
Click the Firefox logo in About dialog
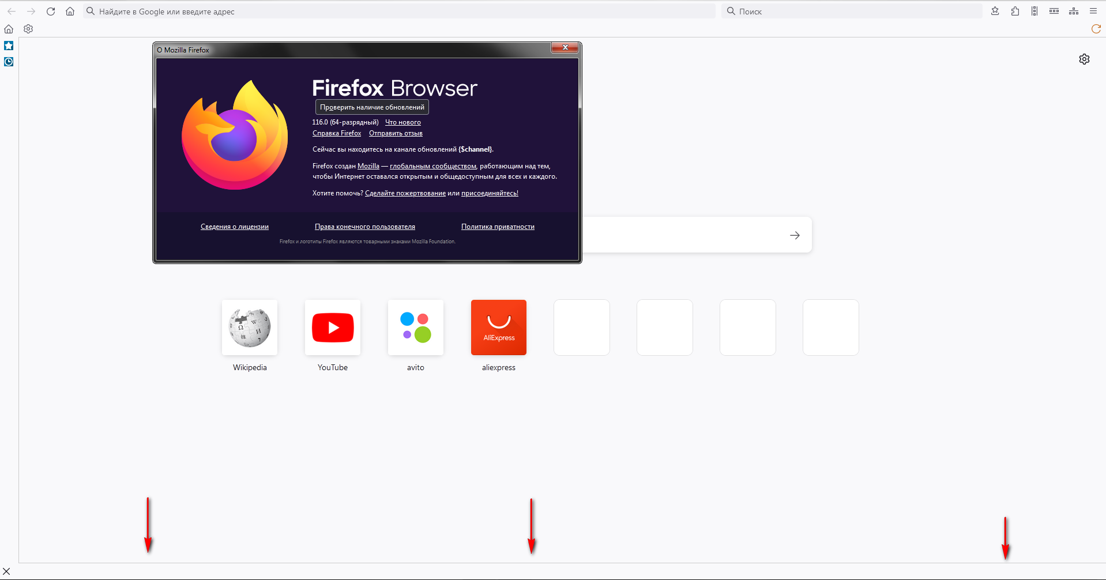[235, 135]
